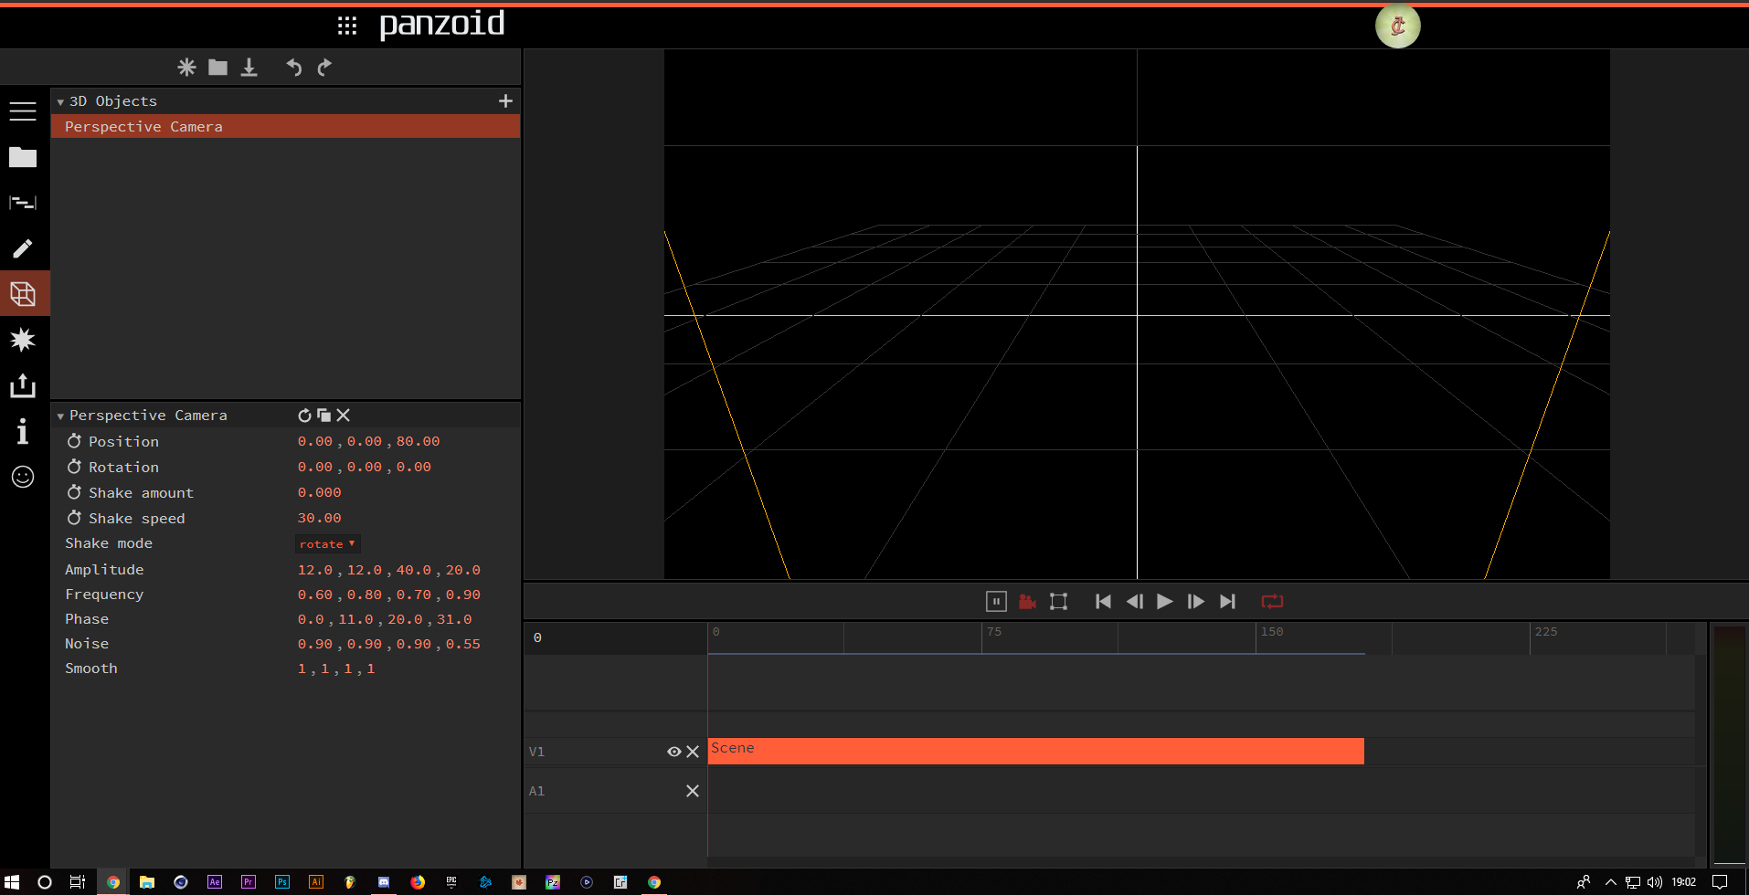Screen dimensions: 1749x895
Task: Toggle the Position keyframe stopwatch
Action: pyautogui.click(x=74, y=441)
